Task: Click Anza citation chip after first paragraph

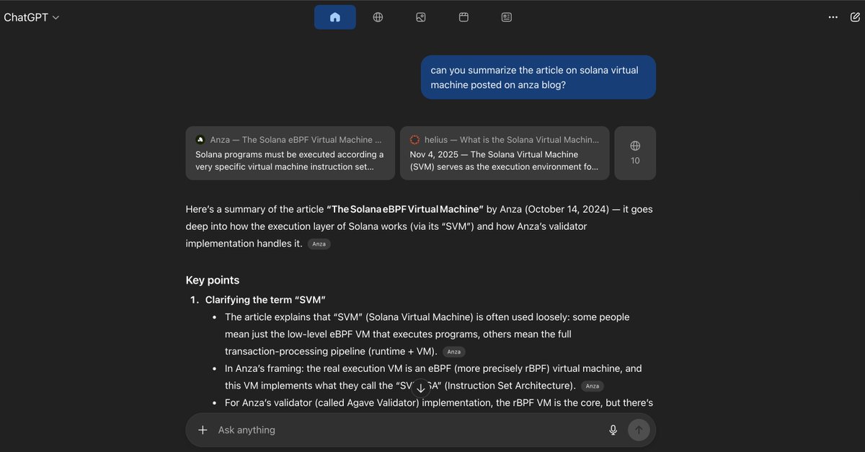Action: [319, 244]
